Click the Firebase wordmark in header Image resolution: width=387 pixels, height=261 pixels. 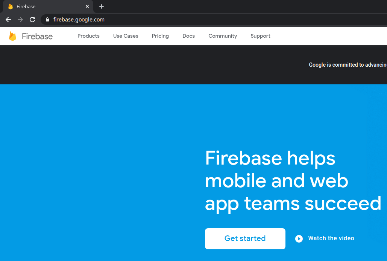[37, 36]
